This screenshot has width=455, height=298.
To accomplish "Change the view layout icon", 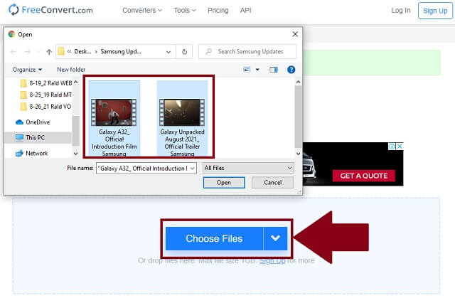I will 247,70.
